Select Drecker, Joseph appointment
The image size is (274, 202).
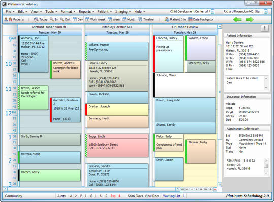(x=117, y=110)
